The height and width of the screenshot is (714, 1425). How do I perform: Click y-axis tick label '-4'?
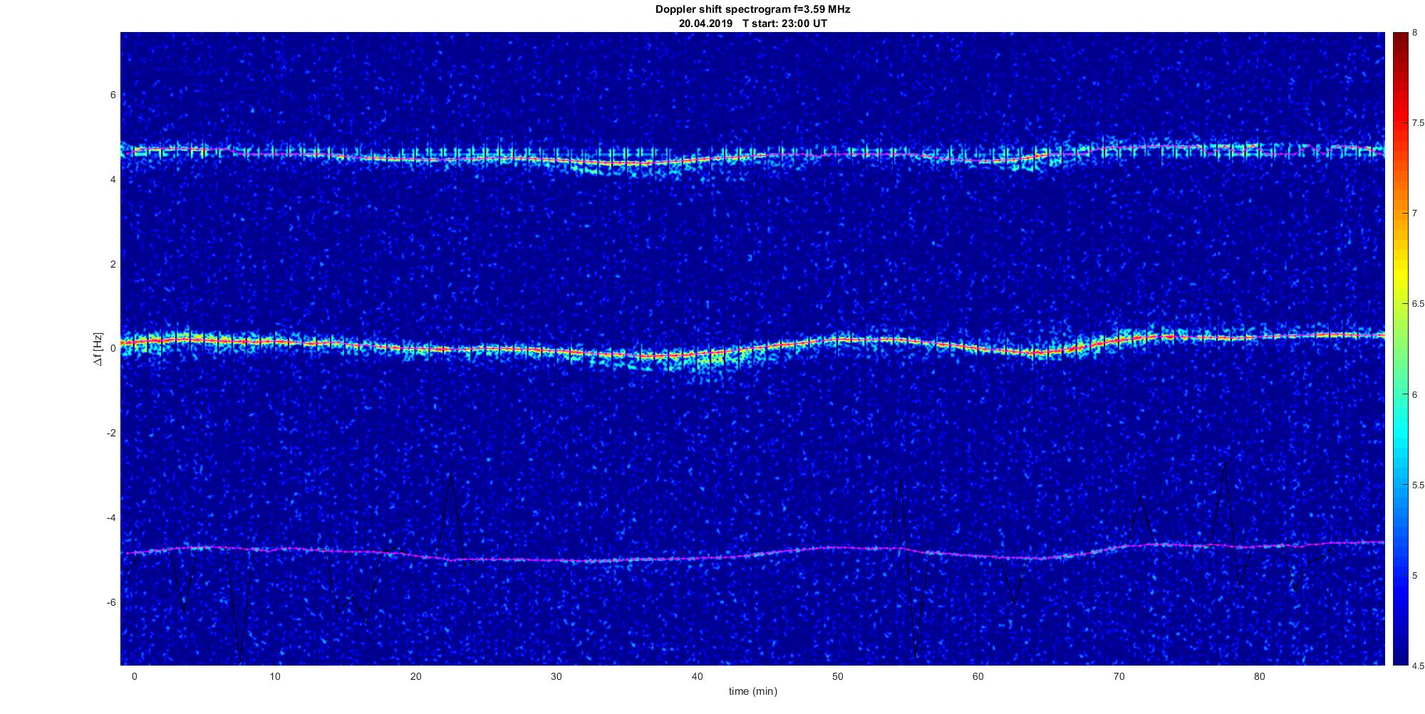111,518
